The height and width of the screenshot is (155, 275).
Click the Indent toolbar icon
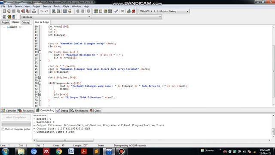coord(77,11)
